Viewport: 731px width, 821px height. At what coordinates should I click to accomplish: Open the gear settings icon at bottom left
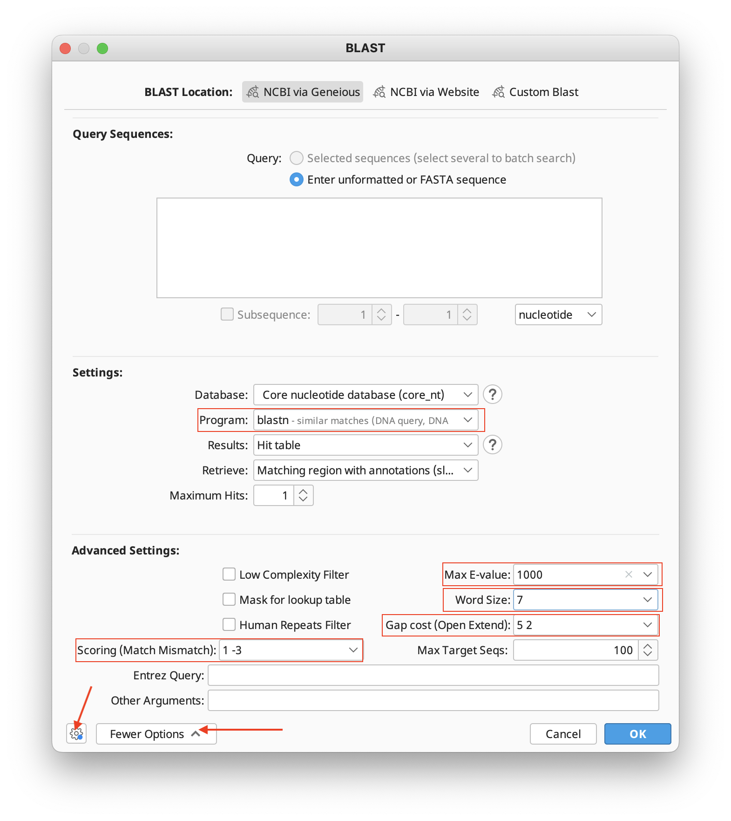76,734
